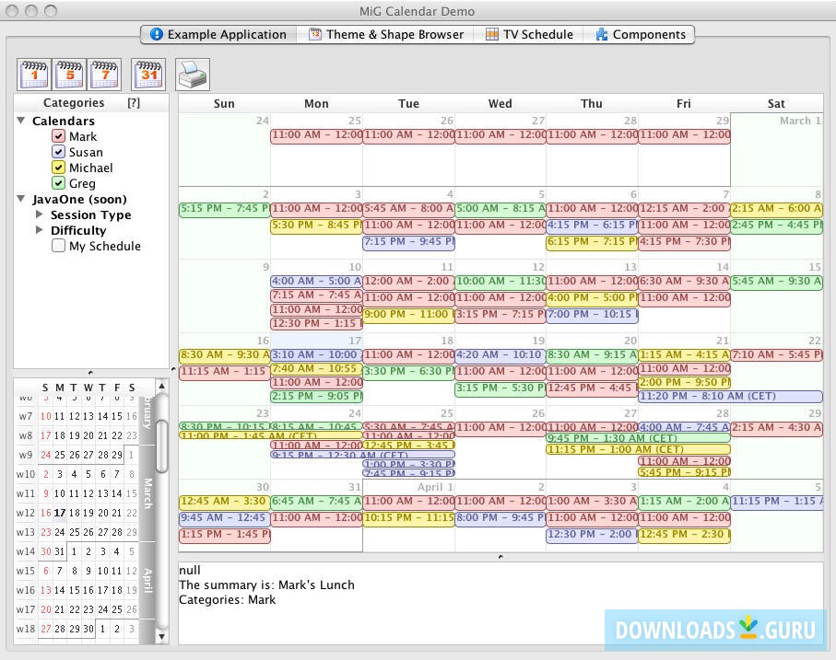This screenshot has width=836, height=660.
Task: Uncheck the Mark calendar checkbox
Action: pos(59,136)
